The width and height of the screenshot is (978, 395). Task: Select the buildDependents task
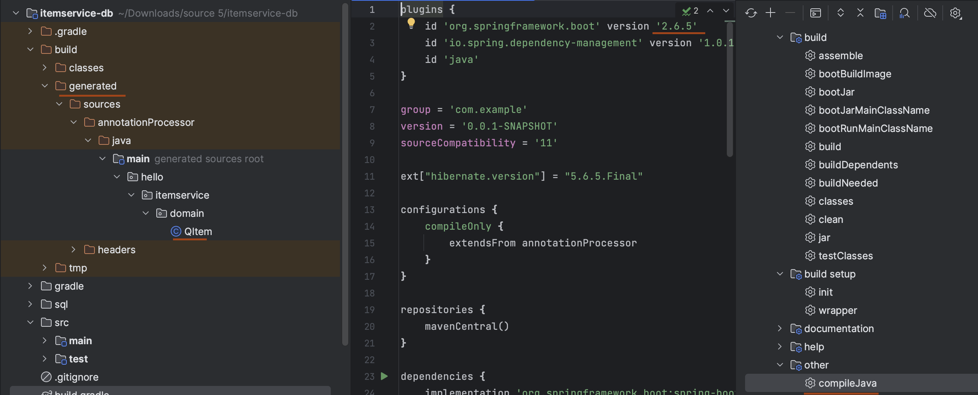851,165
